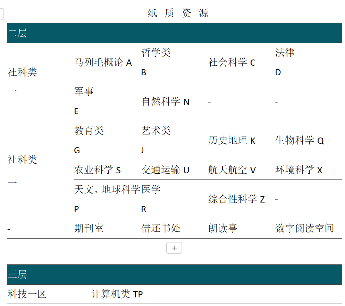This screenshot has height=306, width=345.
Task: Click the 马列毛概论 A cell
Action: tap(103, 63)
